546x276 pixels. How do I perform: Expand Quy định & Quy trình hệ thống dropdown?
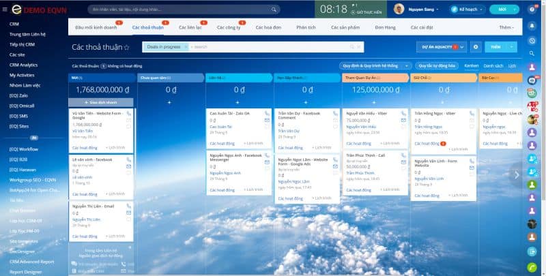tap(407, 66)
